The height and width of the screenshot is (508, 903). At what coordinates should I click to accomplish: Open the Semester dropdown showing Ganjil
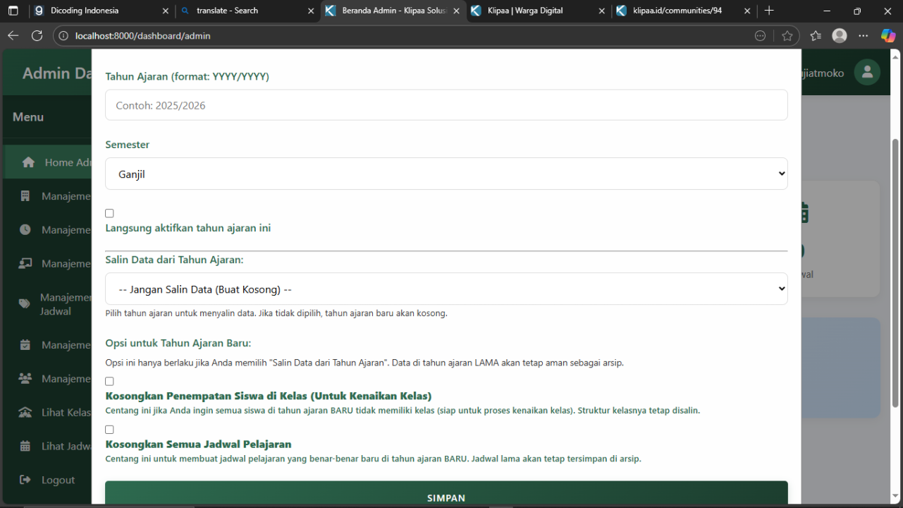446,174
